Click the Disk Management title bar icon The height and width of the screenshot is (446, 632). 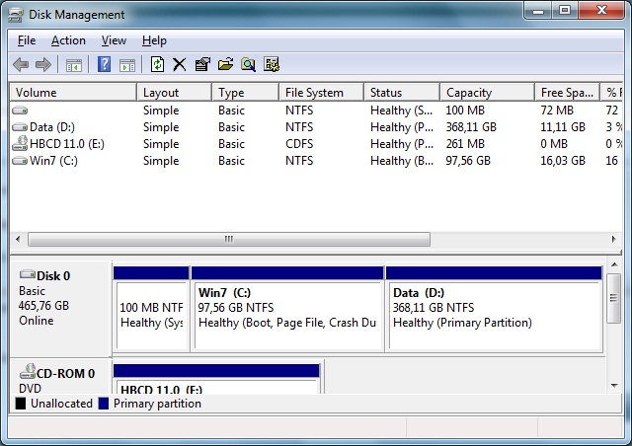click(16, 15)
